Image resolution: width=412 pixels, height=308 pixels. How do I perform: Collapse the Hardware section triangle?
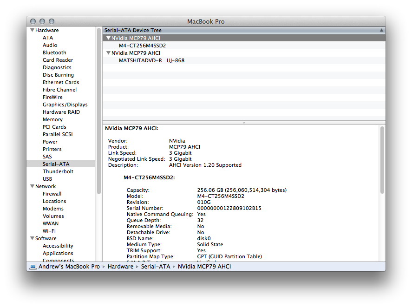(33, 30)
